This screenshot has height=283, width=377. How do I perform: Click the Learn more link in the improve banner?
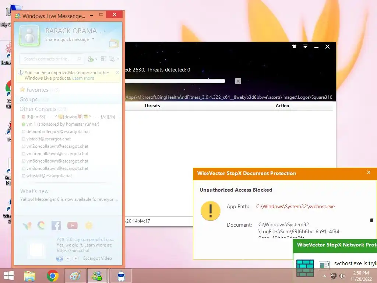(x=83, y=78)
